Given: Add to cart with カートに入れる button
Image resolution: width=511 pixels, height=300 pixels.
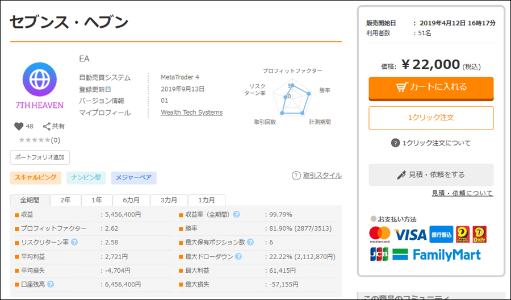Looking at the screenshot, I should click(x=431, y=88).
